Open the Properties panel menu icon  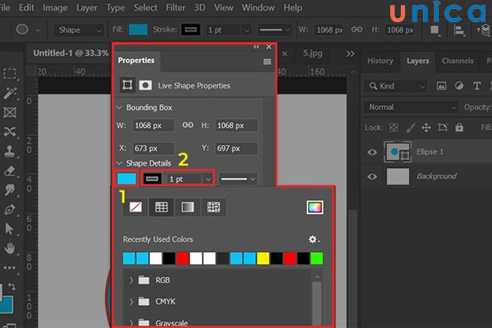[267, 61]
